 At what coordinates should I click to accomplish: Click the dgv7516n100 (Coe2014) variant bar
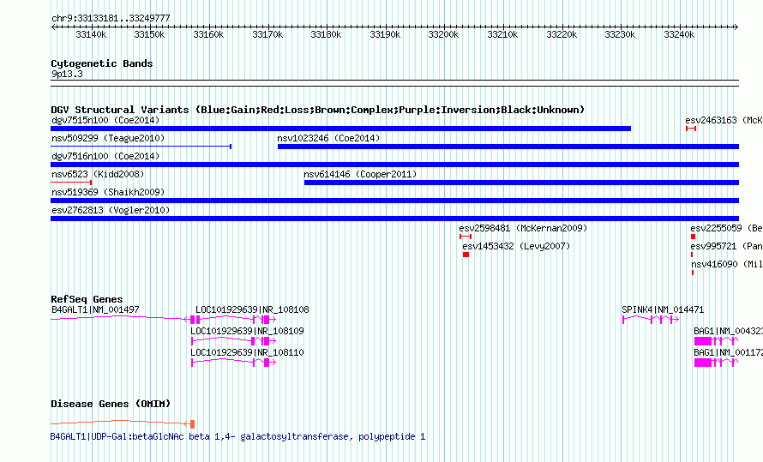click(394, 165)
